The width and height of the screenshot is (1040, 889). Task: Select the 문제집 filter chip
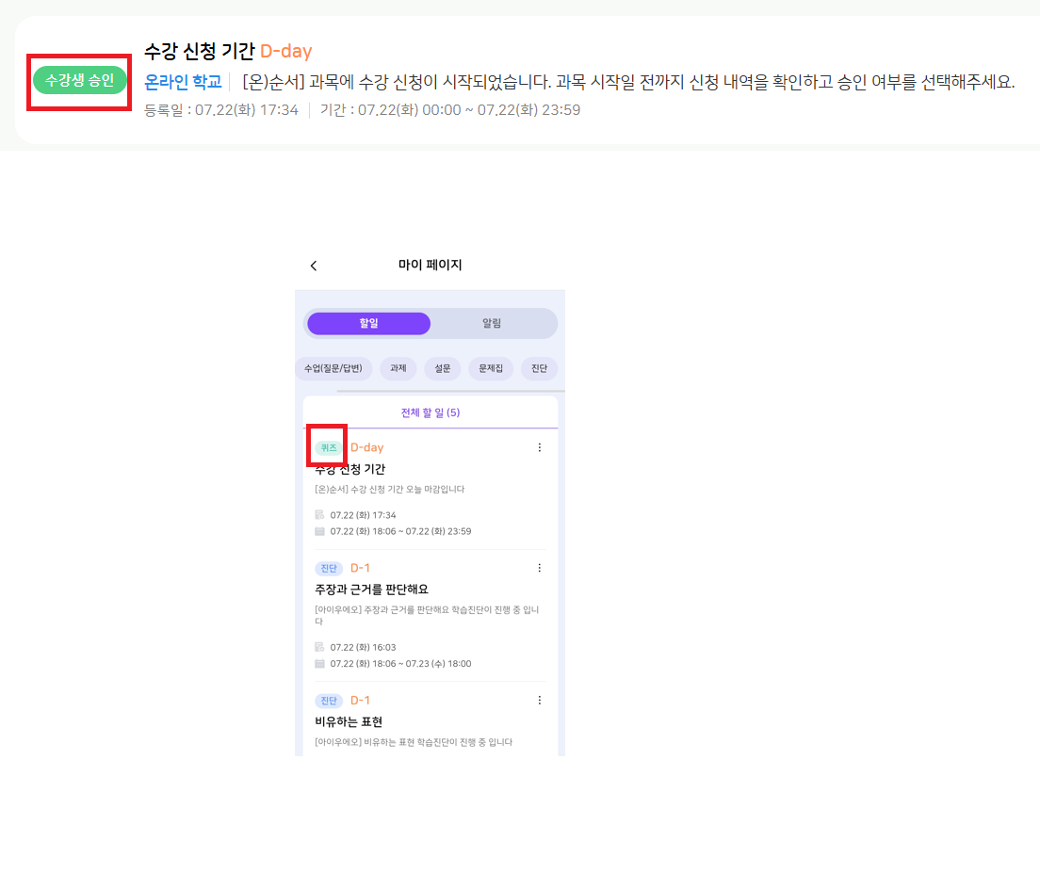tap(491, 368)
